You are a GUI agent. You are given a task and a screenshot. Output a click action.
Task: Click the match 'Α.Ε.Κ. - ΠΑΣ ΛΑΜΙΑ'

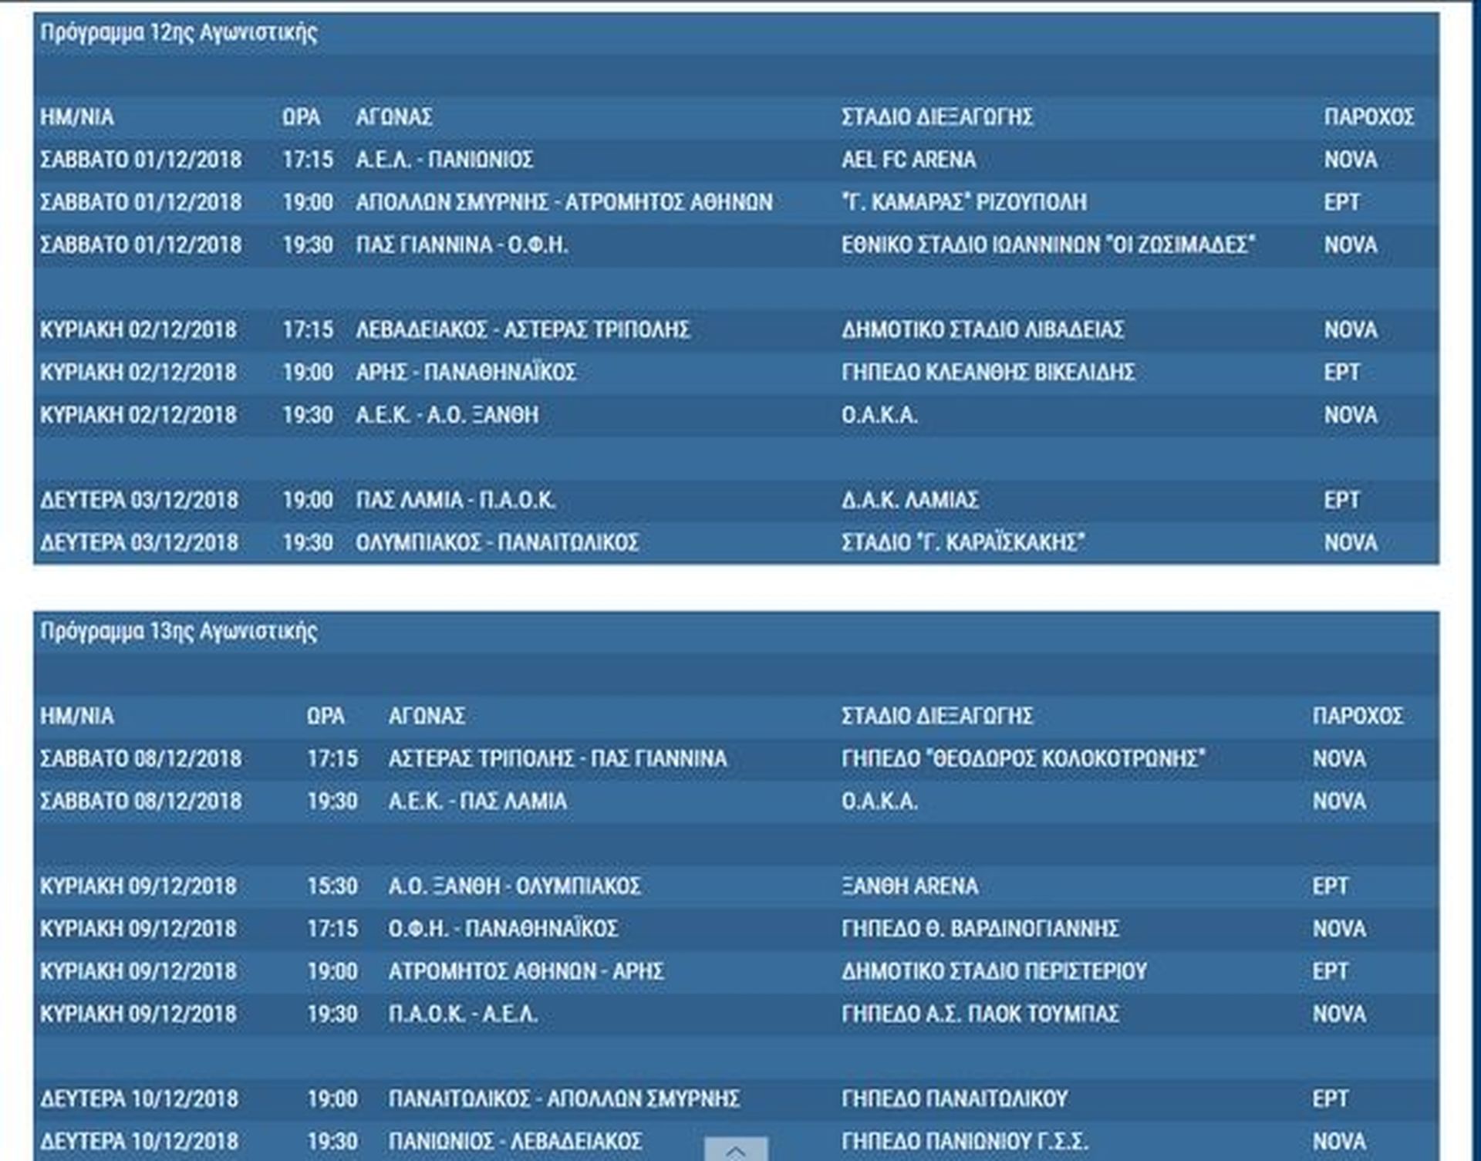[477, 802]
